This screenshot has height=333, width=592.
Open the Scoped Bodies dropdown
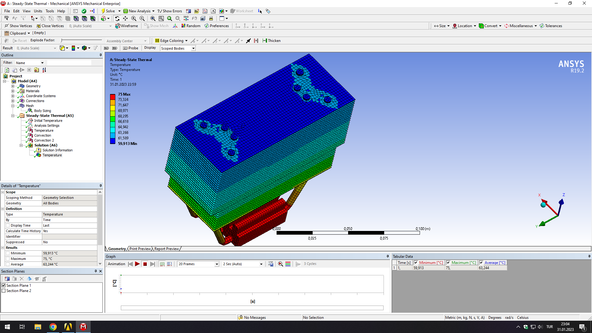(x=193, y=48)
